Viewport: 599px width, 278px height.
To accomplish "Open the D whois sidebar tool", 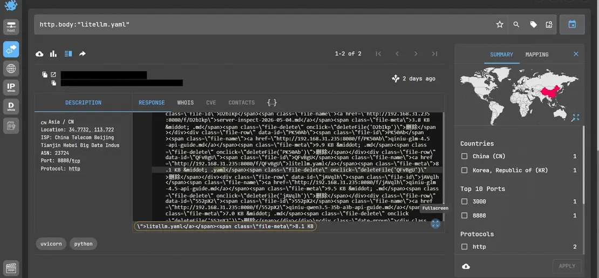I will 11,106.
